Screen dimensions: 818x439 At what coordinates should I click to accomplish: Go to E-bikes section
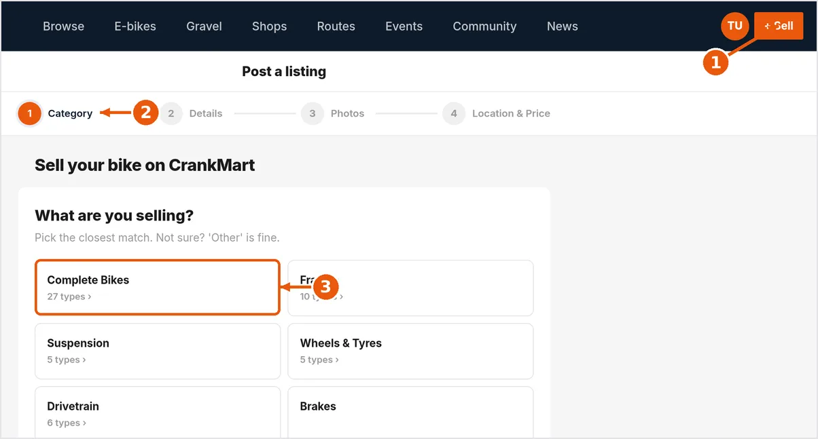(135, 26)
